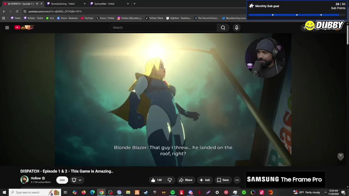Viewport: 349px width, 196px height.
Task: Expand notification bell dropdown for Hollow
Action: (77, 180)
